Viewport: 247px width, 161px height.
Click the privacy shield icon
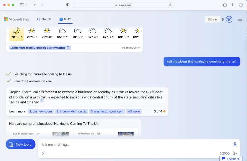pos(68,5)
